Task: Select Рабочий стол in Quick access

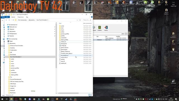Action: click(13, 27)
